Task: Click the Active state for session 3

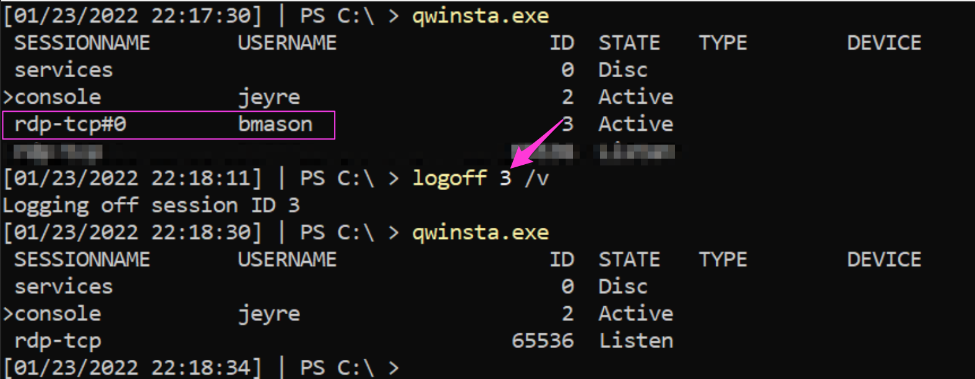Action: pyautogui.click(x=635, y=124)
